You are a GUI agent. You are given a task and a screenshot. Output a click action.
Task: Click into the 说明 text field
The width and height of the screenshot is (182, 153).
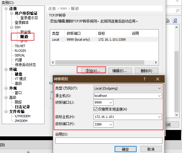coord(108,141)
